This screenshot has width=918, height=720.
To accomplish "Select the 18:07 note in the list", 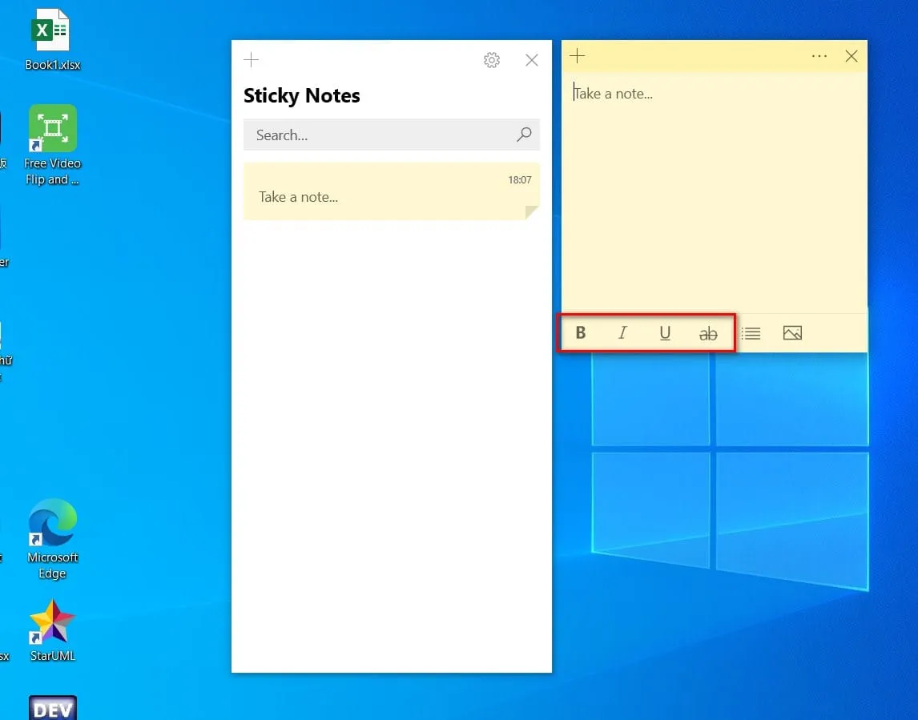I will pos(391,191).
